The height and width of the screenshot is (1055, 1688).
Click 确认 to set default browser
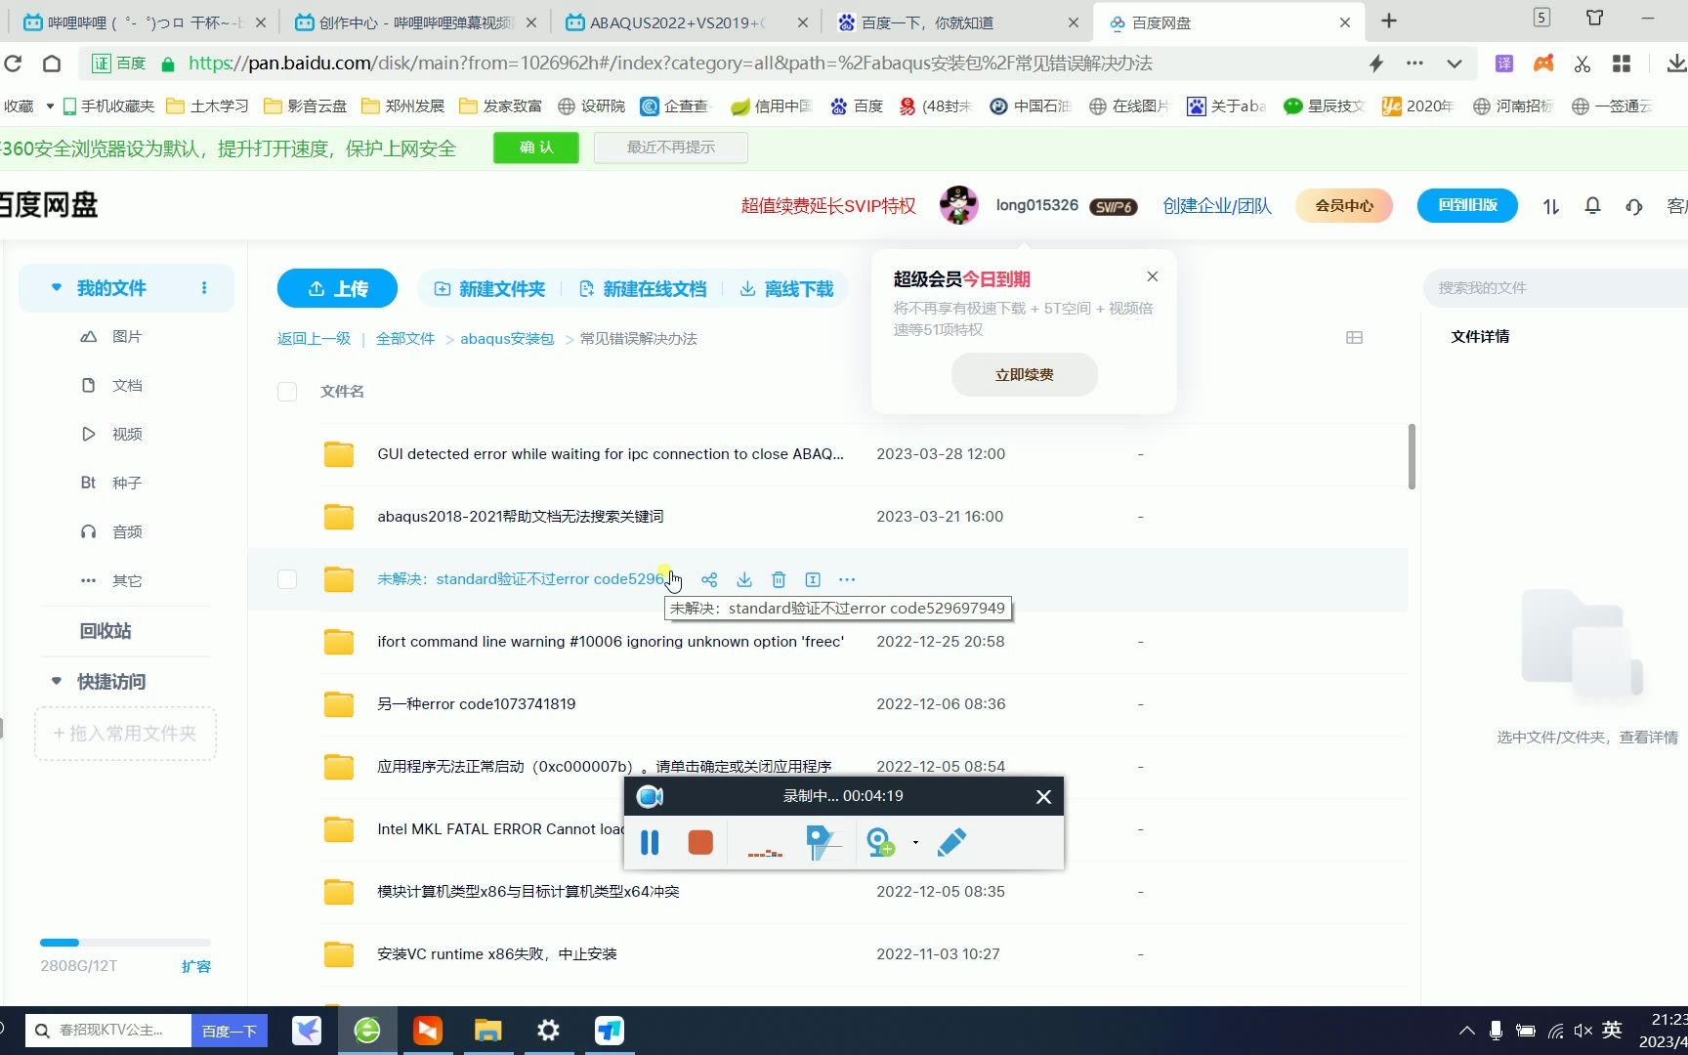[536, 148]
